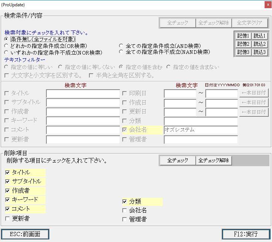
Task: Focus the 更新者 search text field
Action: pos(83,139)
